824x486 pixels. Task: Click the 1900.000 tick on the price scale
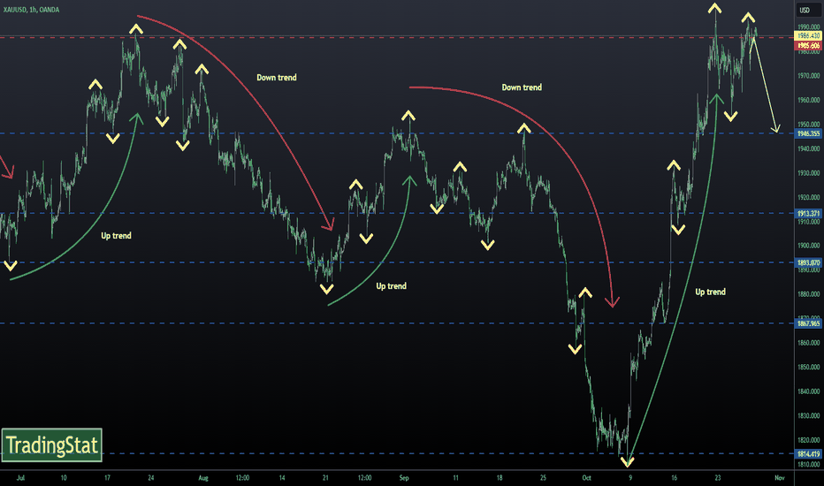pyautogui.click(x=809, y=246)
